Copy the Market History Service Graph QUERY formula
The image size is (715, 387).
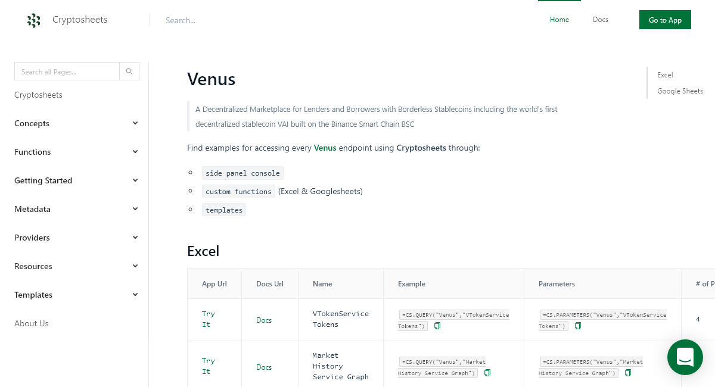tap(487, 373)
